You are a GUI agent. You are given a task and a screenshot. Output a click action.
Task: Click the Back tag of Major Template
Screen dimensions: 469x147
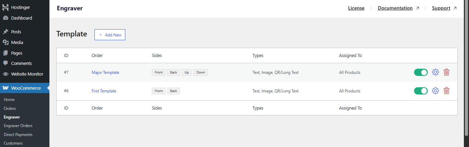(x=174, y=72)
